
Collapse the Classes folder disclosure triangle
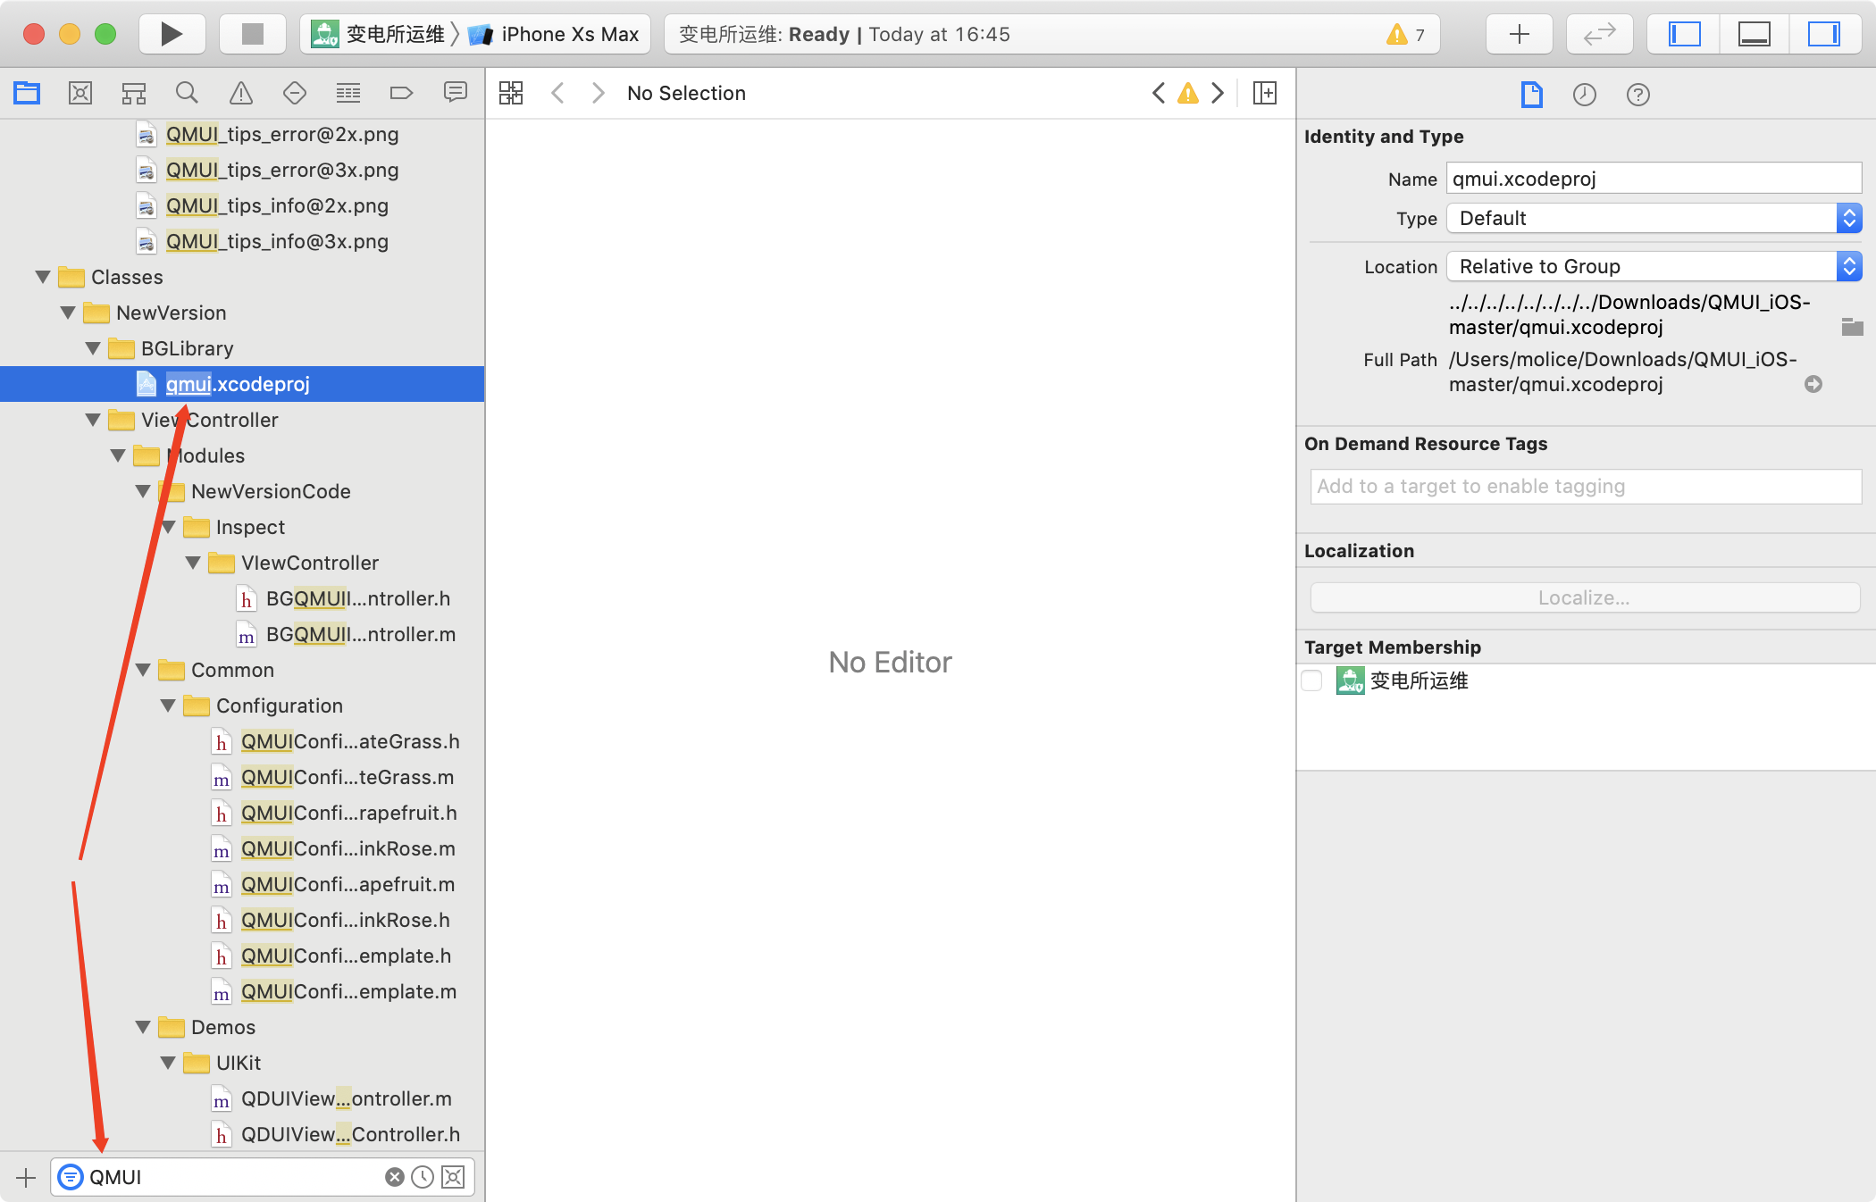[42, 277]
